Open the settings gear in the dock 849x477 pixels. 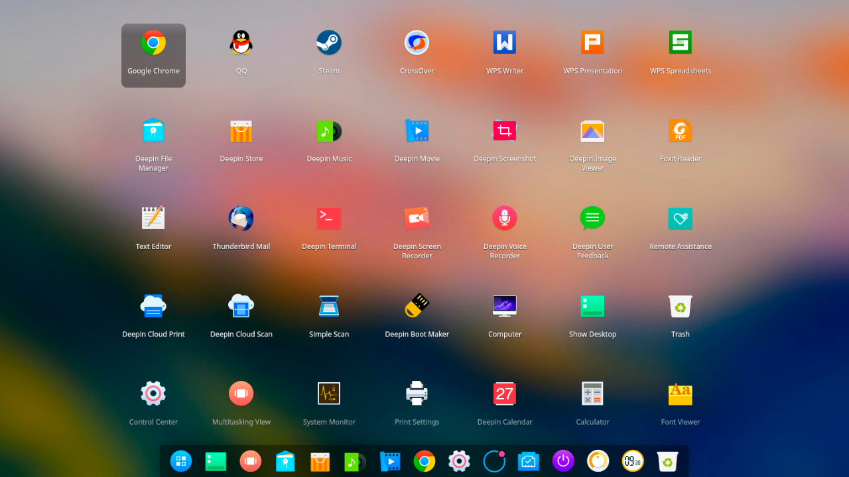click(x=459, y=461)
